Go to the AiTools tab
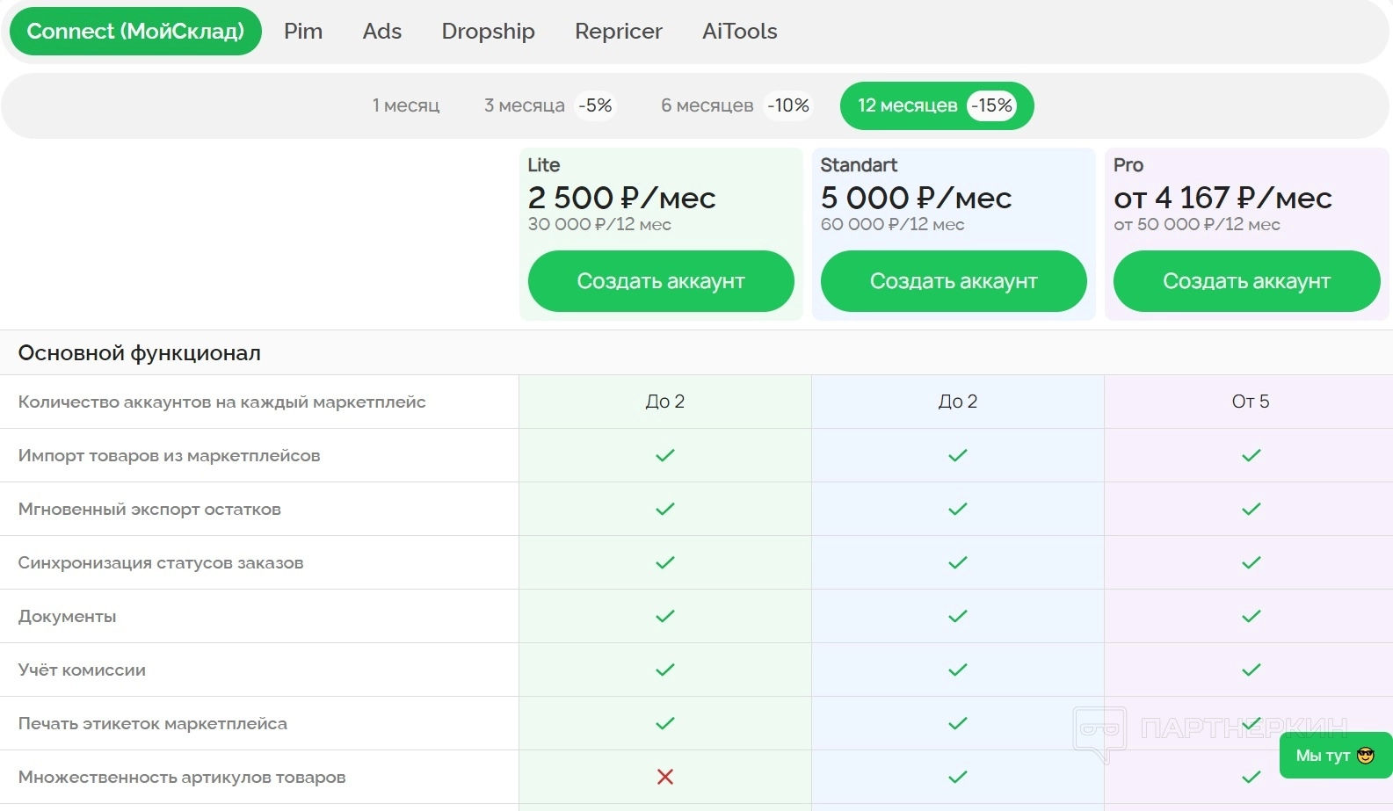Image resolution: width=1393 pixels, height=811 pixels. tap(740, 32)
